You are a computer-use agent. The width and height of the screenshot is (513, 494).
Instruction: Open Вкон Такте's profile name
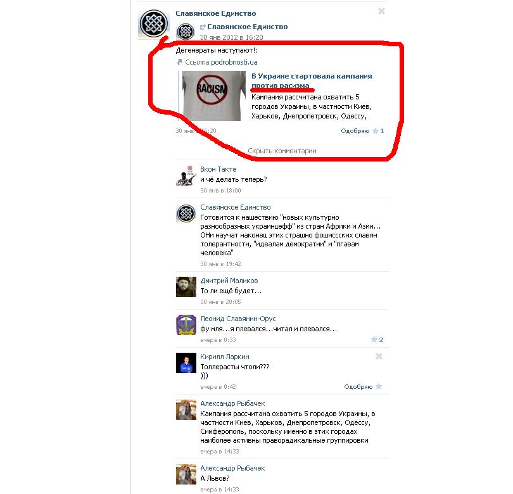(x=218, y=169)
